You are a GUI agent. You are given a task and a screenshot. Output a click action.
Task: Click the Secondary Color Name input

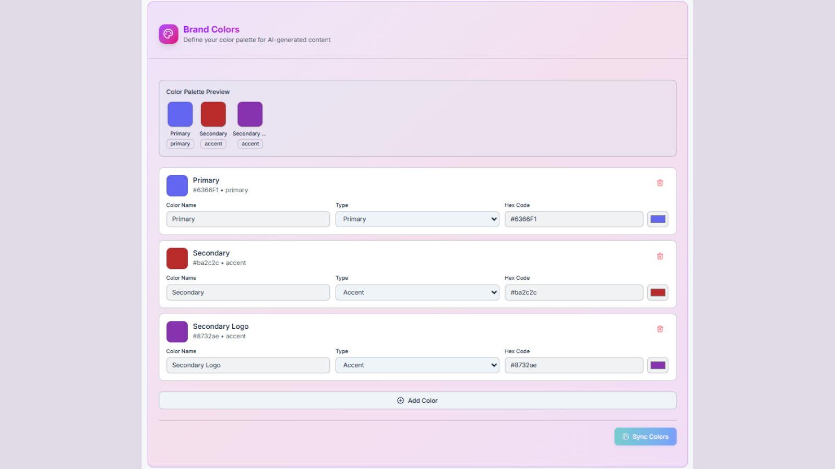pyautogui.click(x=248, y=292)
